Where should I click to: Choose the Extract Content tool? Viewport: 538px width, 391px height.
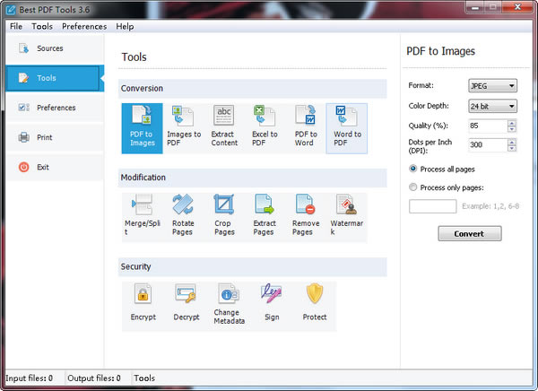[x=223, y=127]
